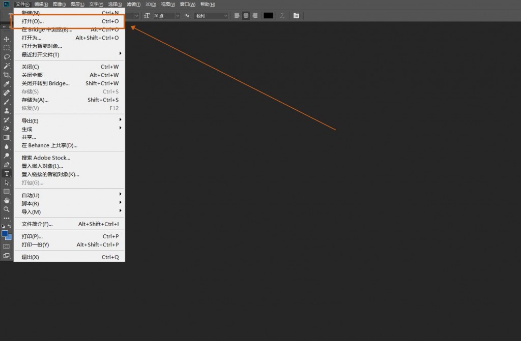The width and height of the screenshot is (521, 341).
Task: Choose 搜索 Adobe Stock... entry
Action: click(x=69, y=158)
